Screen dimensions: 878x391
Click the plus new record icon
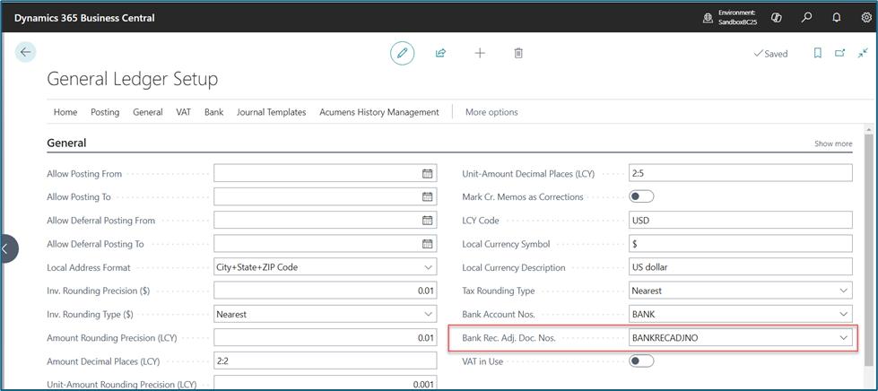[x=480, y=53]
